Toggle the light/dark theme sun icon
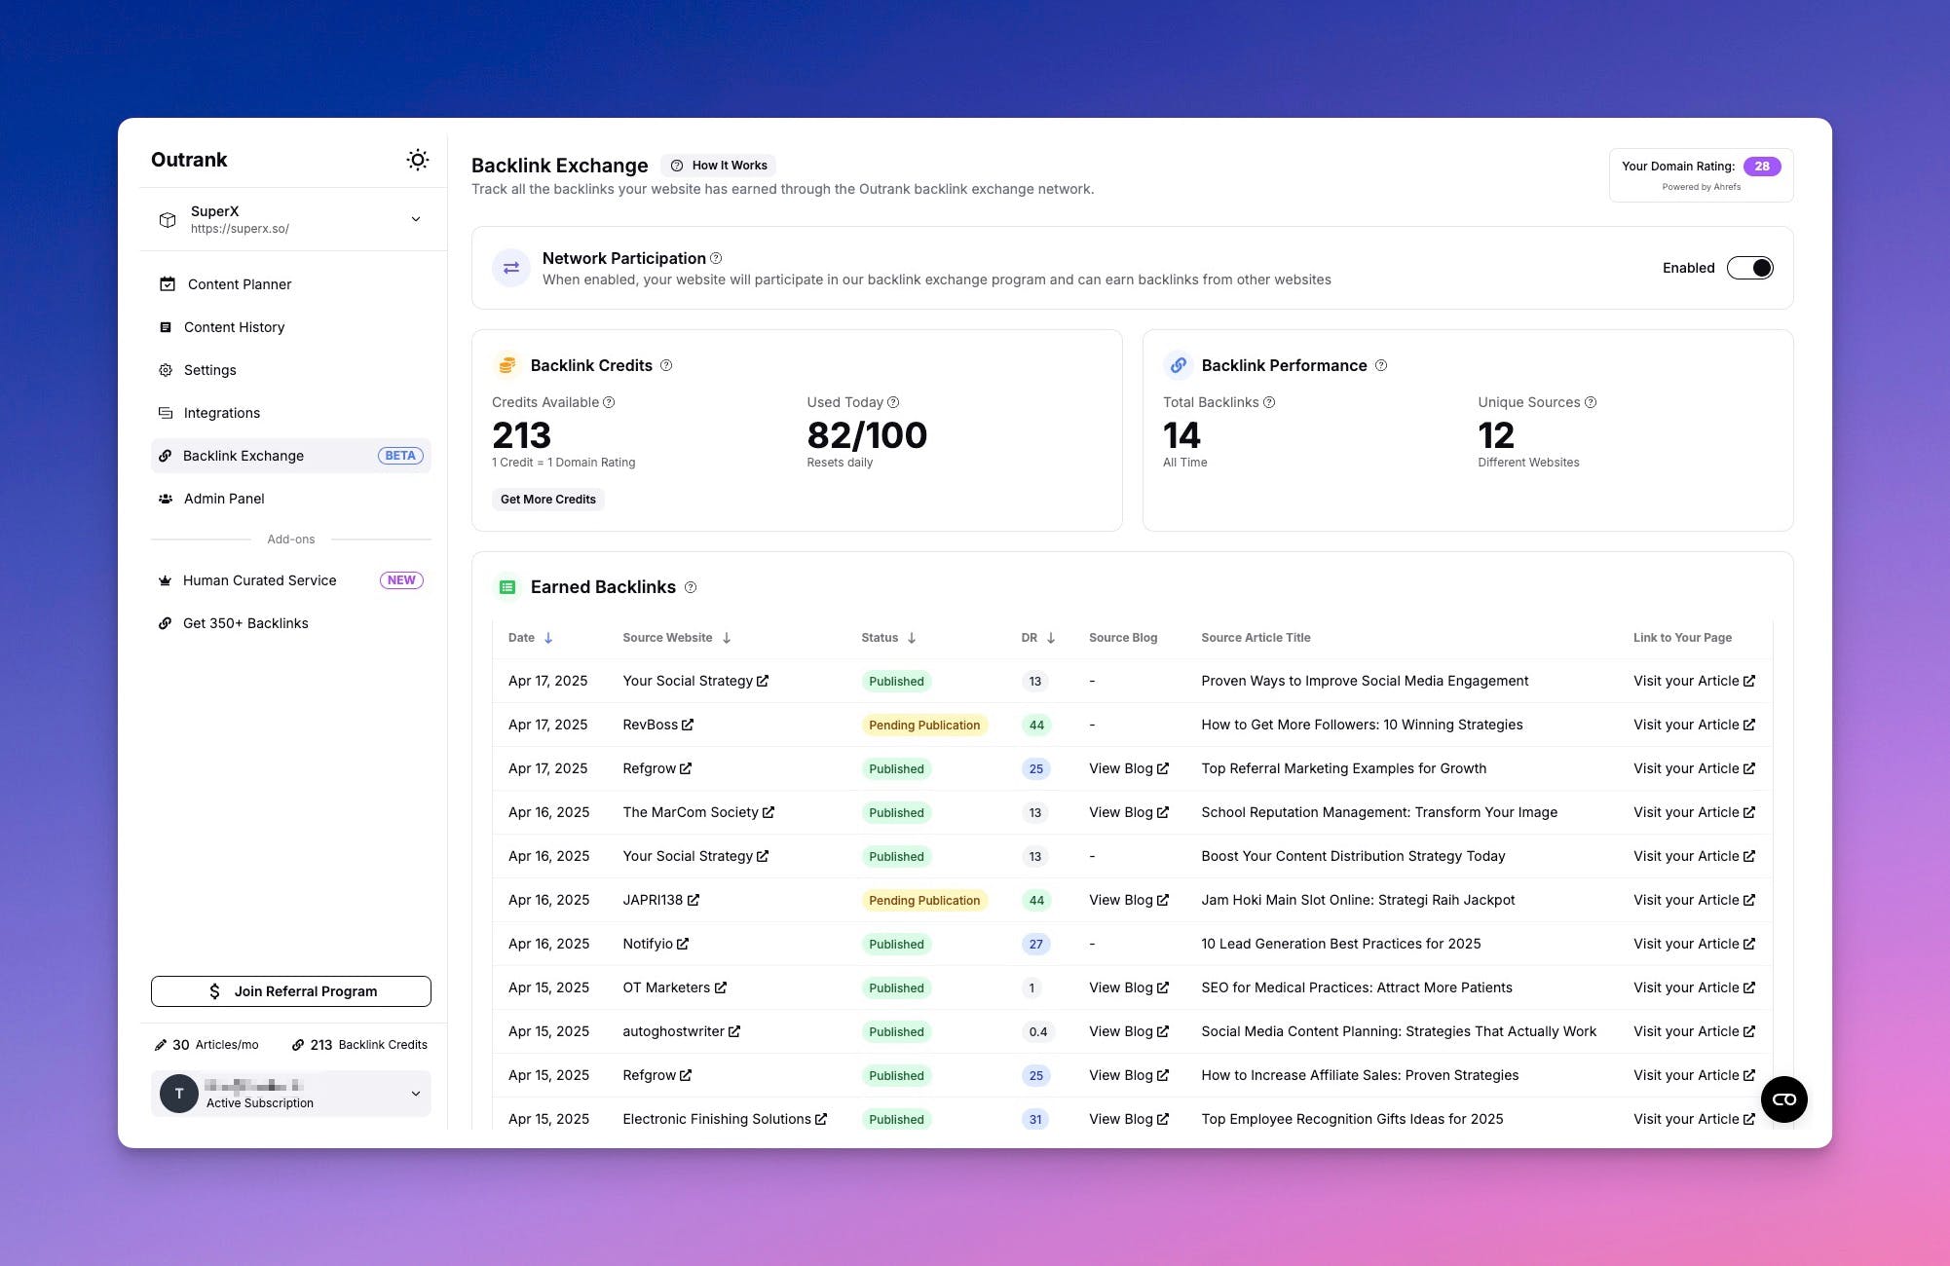Image resolution: width=1950 pixels, height=1266 pixels. coord(418,160)
